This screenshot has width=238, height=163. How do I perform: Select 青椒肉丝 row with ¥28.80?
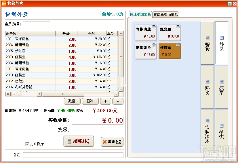[x=62, y=39]
